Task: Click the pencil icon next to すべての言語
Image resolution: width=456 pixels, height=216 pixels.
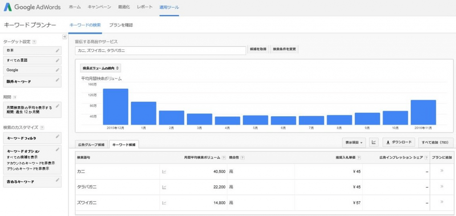Action: click(x=57, y=60)
